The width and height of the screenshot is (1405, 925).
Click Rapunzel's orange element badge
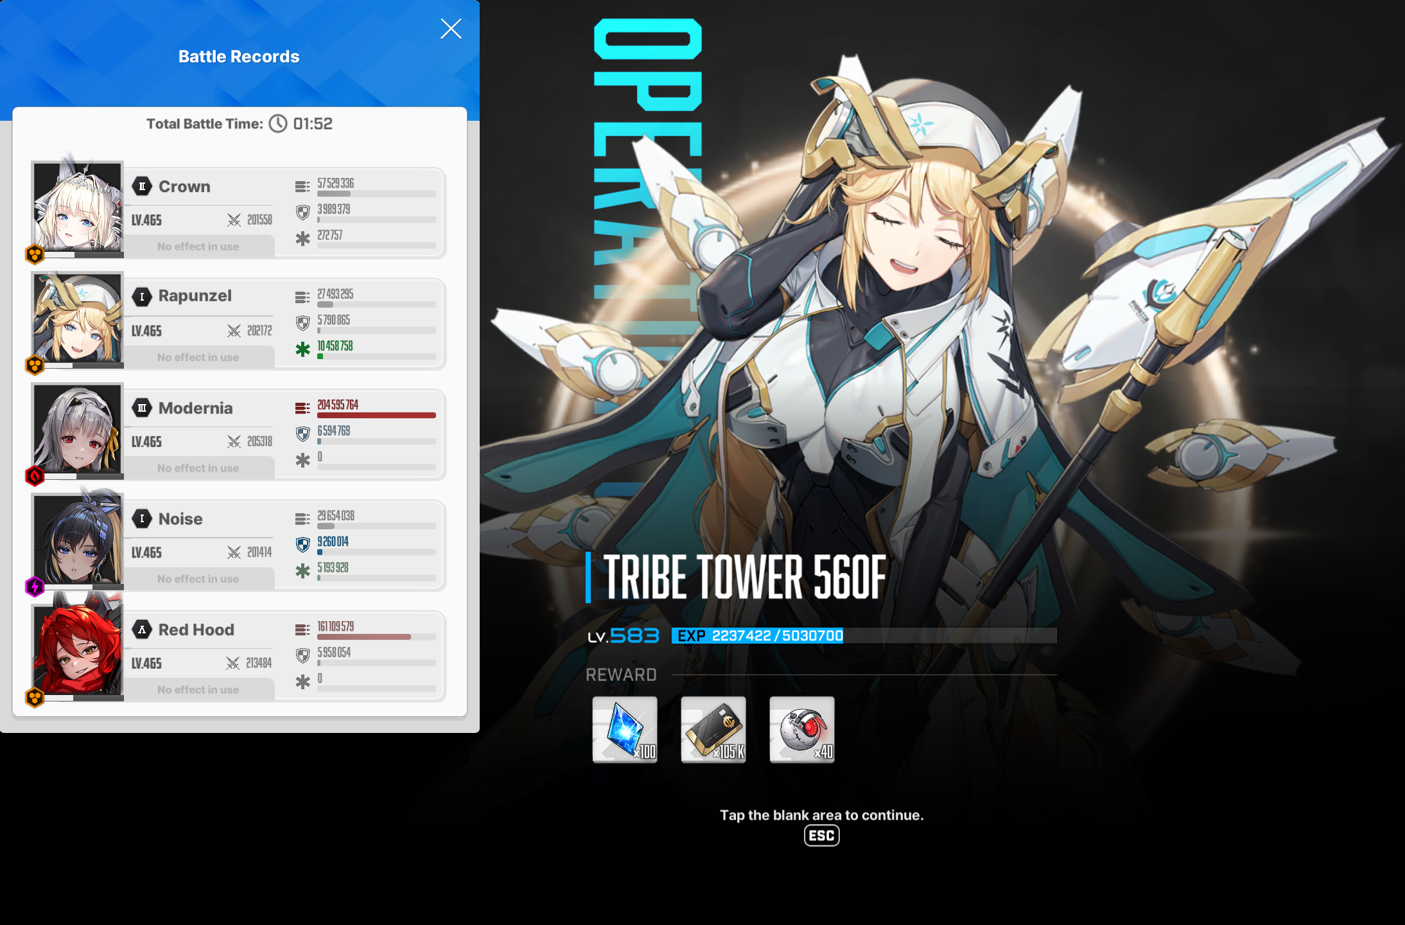click(x=35, y=366)
